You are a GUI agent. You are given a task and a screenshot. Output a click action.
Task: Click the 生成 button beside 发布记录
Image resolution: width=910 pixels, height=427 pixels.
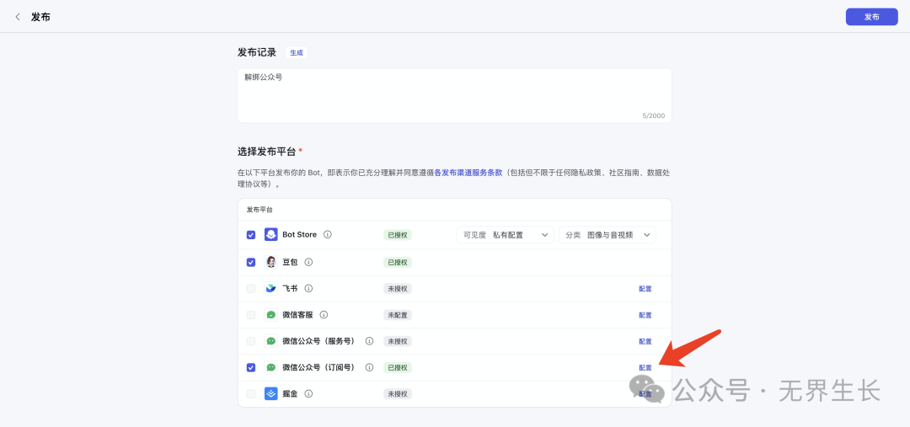297,53
